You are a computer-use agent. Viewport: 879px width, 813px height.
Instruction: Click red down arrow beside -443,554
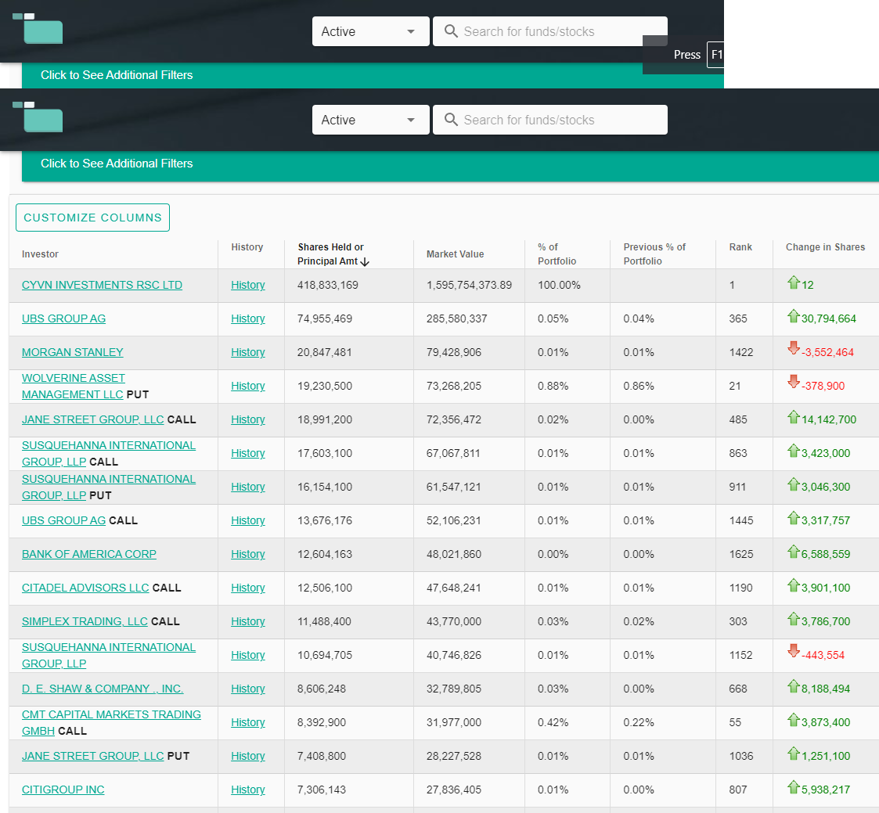coord(793,650)
